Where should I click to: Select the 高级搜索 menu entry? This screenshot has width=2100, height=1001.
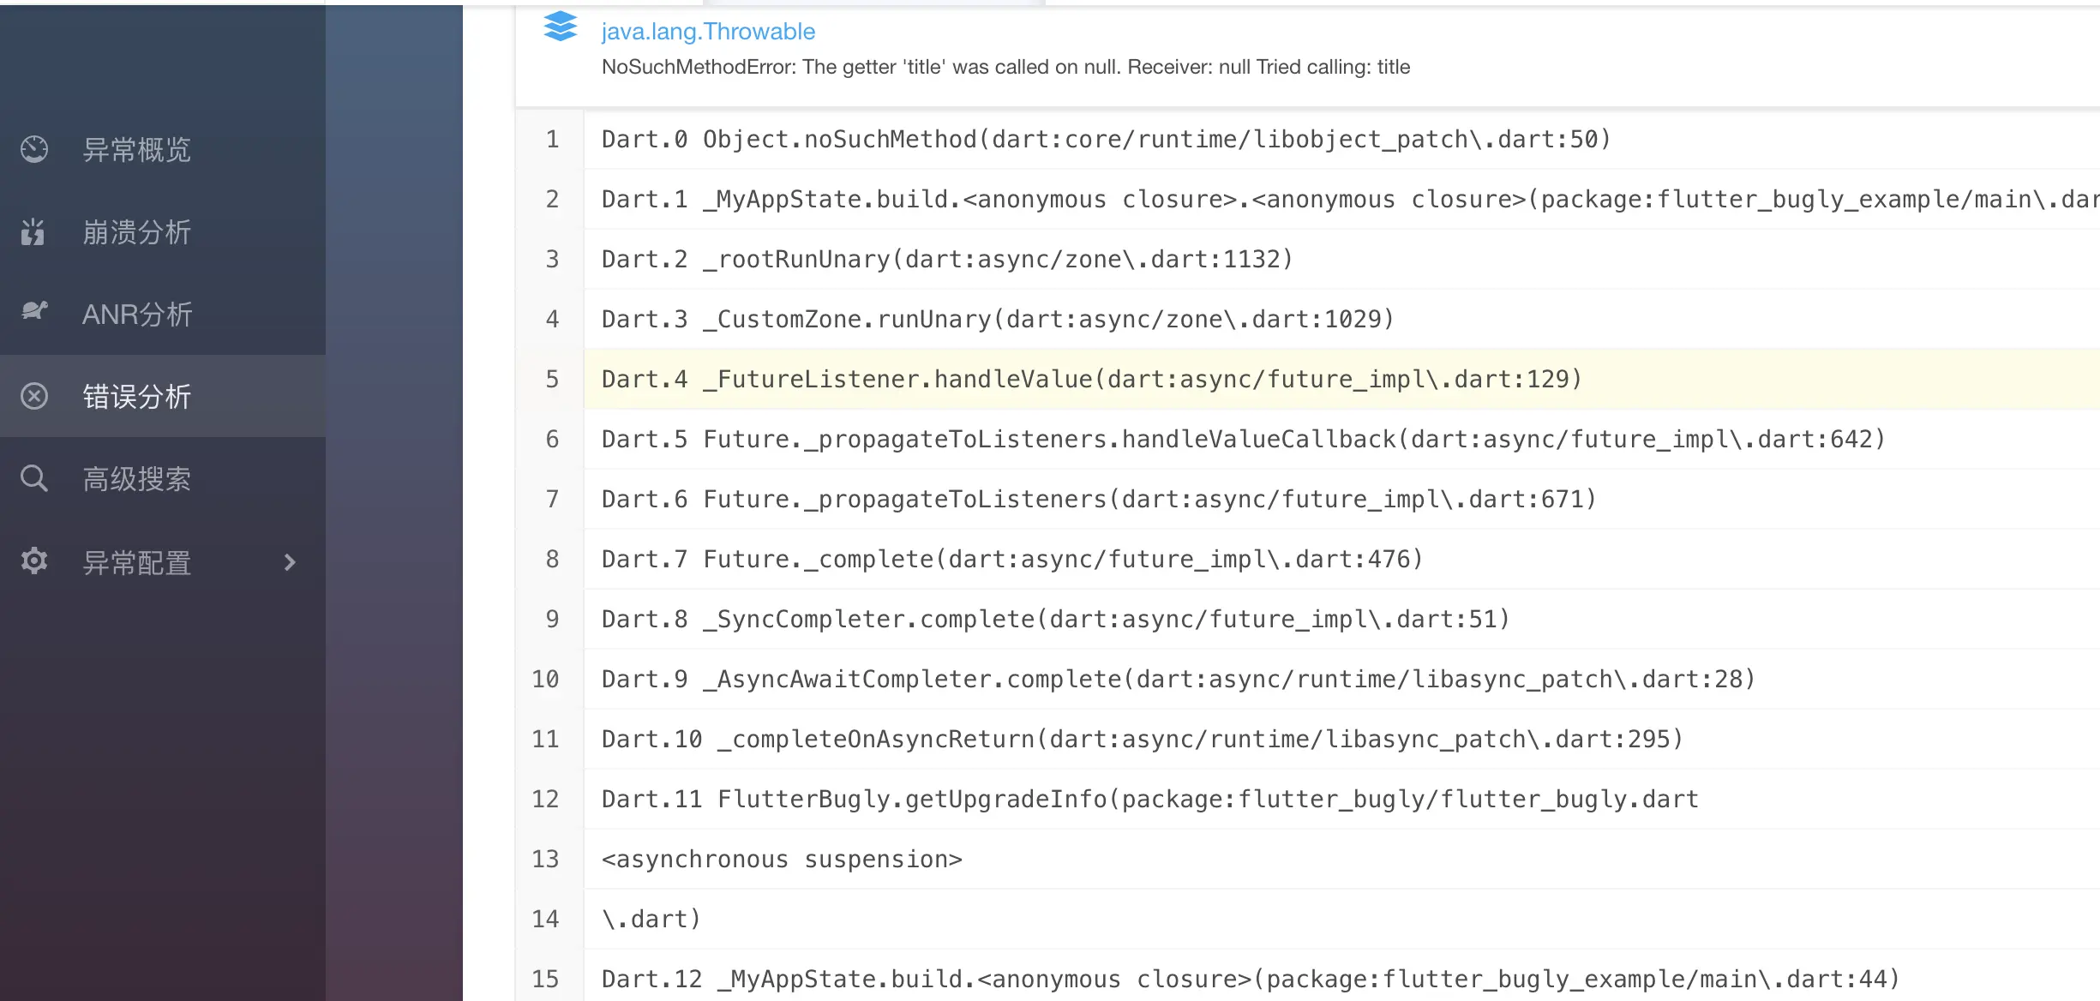tap(137, 479)
